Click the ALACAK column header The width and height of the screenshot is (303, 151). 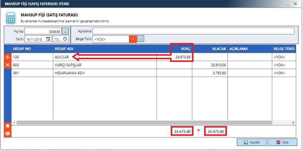[x=210, y=49]
